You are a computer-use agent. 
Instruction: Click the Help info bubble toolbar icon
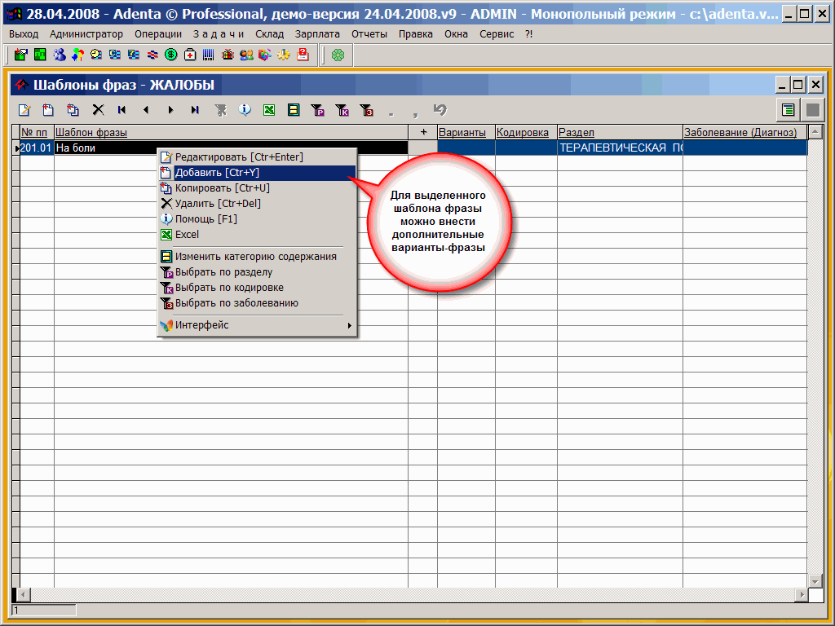coord(244,109)
